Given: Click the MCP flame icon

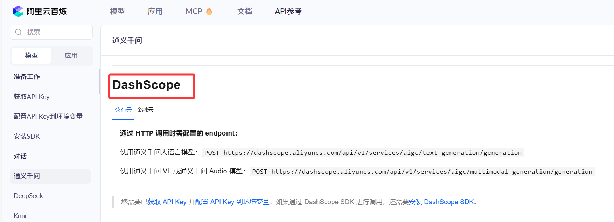Looking at the screenshot, I should point(209,12).
